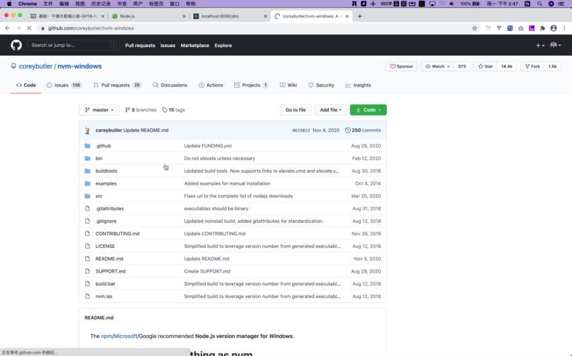Open the plus create-new dropdown in header
The height and width of the screenshot is (356, 572).
pos(540,46)
